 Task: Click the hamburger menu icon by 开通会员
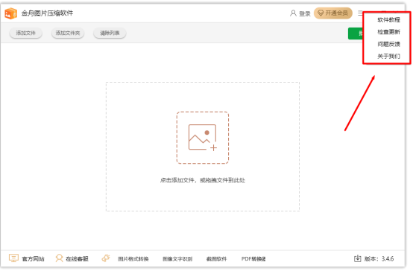pos(360,13)
